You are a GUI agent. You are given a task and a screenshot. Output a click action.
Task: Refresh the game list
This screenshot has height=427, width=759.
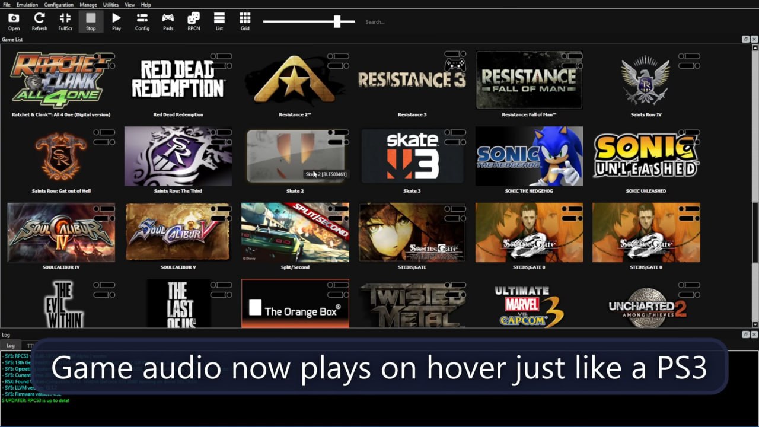click(x=40, y=21)
